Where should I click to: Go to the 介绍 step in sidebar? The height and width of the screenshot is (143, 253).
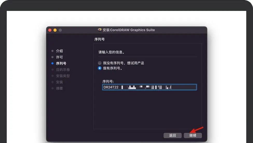point(59,51)
